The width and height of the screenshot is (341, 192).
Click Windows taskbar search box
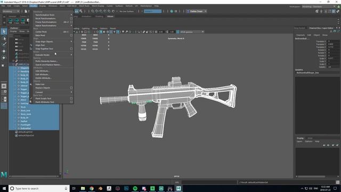[x=39, y=188]
